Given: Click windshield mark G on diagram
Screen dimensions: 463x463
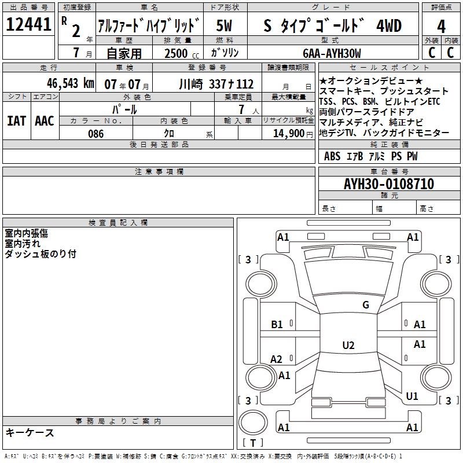Looking at the screenshot, I should (366, 305).
